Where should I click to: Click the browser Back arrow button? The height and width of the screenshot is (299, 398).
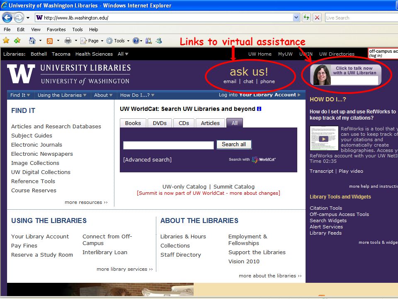coord(7,17)
